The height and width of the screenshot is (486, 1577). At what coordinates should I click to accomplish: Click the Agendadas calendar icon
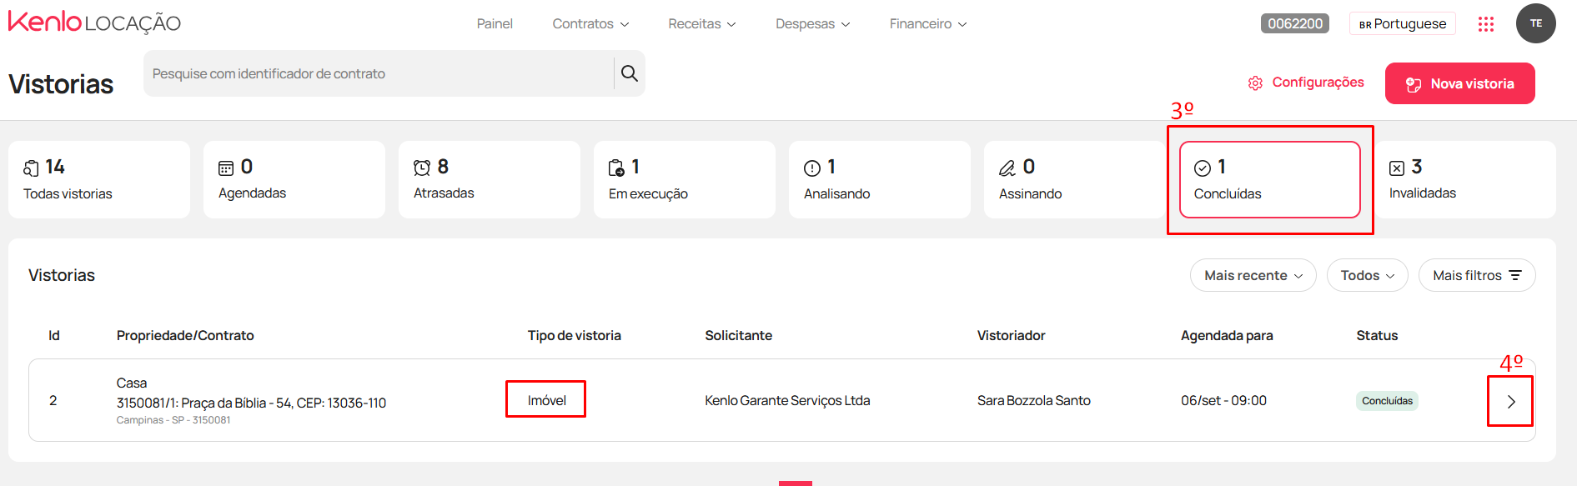point(226,168)
